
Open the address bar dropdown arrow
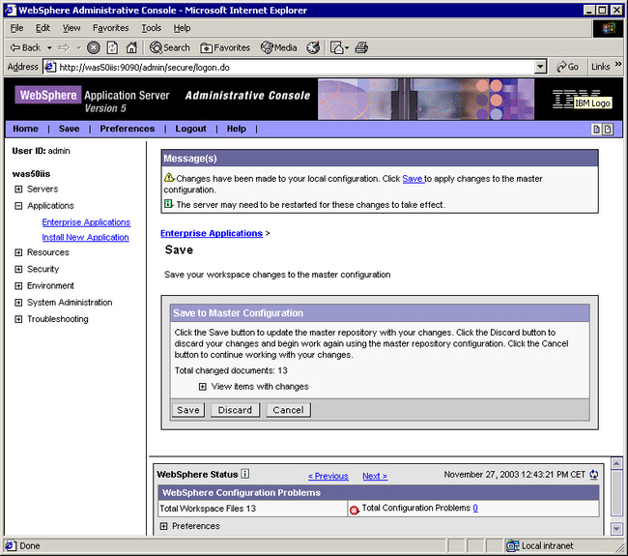[540, 67]
